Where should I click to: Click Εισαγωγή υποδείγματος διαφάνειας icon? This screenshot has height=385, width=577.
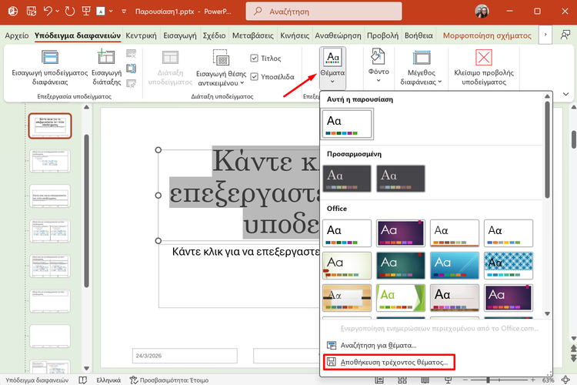coord(50,59)
